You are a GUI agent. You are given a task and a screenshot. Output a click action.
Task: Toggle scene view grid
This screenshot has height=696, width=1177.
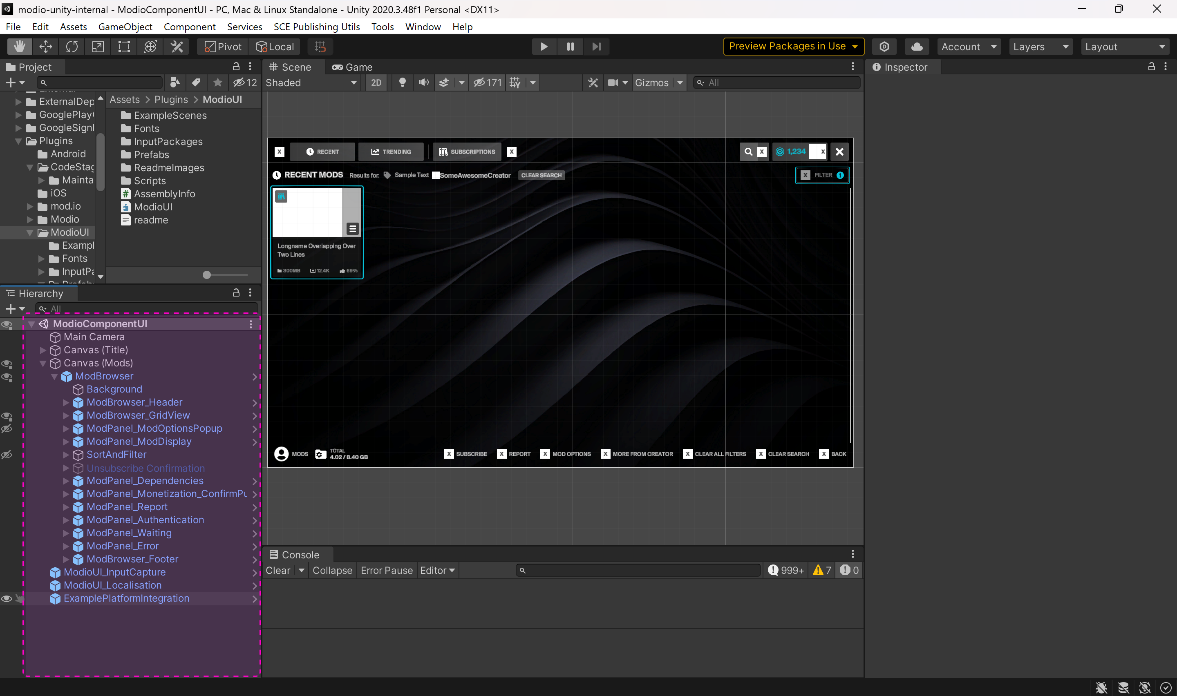[x=515, y=83]
